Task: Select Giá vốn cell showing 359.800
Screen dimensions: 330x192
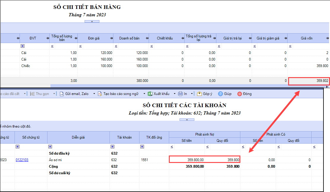Action: (308, 66)
